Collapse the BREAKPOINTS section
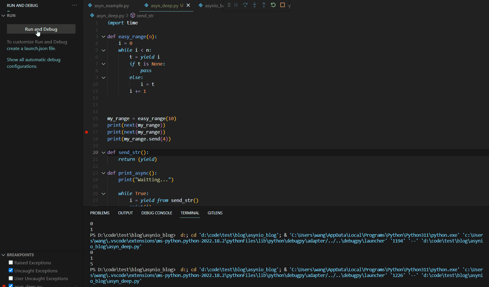This screenshot has width=489, height=287. click(x=3, y=255)
